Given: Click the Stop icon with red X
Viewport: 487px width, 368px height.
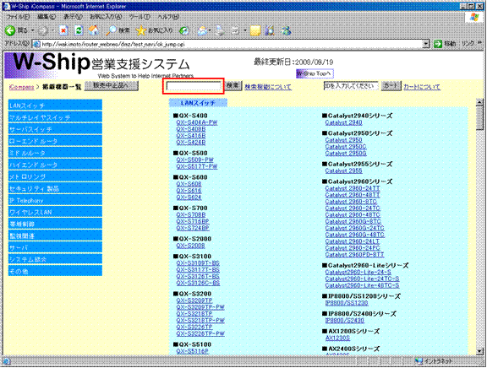Looking at the screenshot, I should (x=63, y=30).
